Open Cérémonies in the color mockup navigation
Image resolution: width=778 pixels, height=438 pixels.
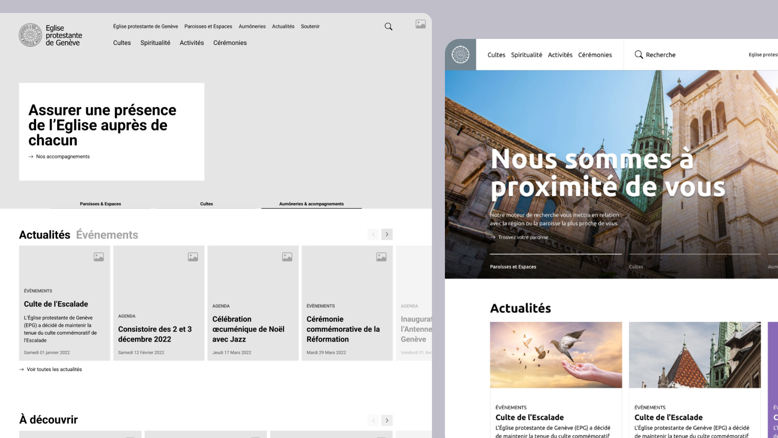595,55
